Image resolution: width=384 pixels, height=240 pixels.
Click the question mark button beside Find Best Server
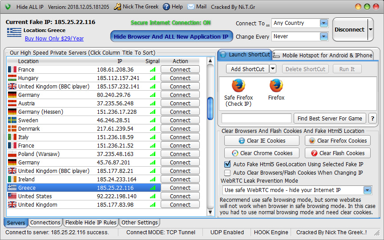(x=372, y=119)
